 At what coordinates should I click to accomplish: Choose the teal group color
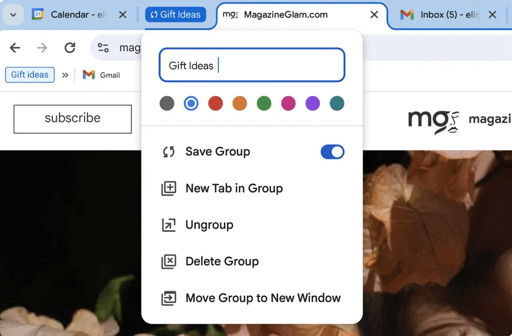point(337,104)
